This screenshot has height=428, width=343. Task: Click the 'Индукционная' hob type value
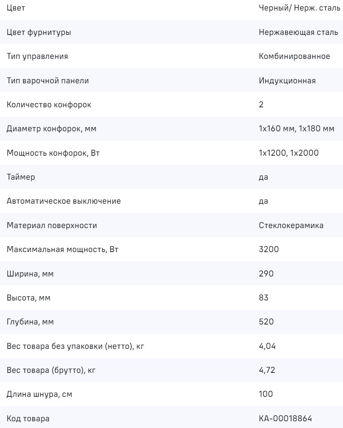287,81
